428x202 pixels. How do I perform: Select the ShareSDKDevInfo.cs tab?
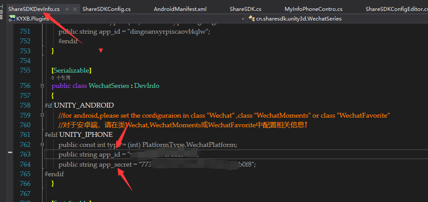click(34, 9)
